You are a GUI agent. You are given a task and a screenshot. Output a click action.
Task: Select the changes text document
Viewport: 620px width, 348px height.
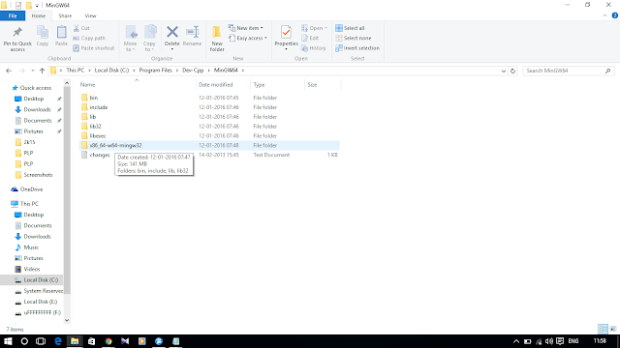(x=100, y=155)
